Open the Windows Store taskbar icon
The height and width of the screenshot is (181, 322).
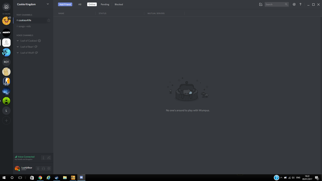[x=32, y=178]
